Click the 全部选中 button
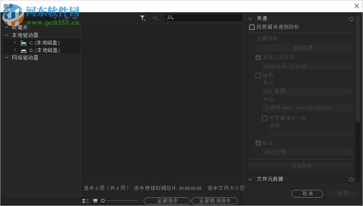Viewport: 363px width, 206px height. [167, 201]
